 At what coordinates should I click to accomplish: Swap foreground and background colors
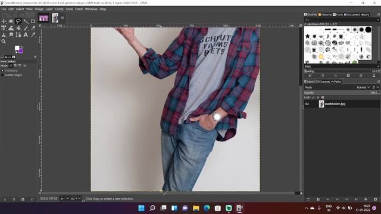[x=21, y=46]
